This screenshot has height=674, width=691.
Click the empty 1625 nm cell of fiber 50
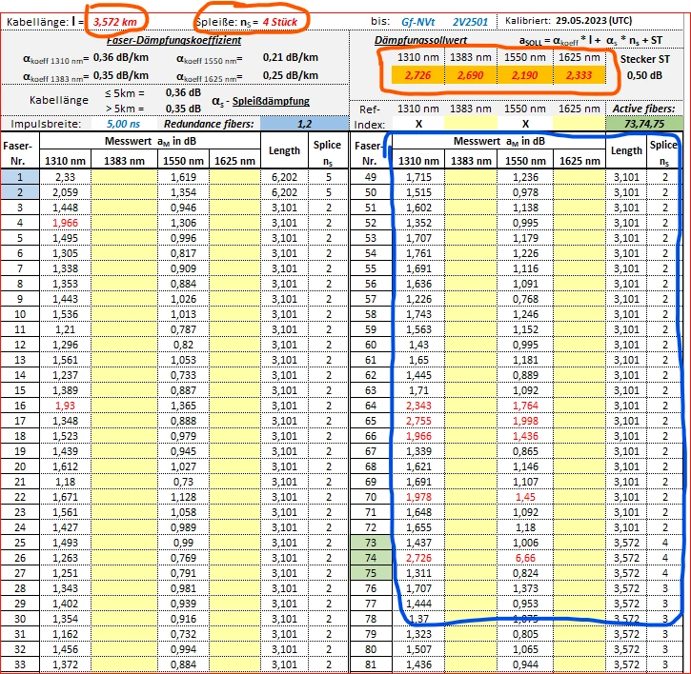point(579,192)
